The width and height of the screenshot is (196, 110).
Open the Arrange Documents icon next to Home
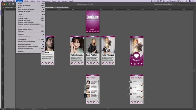point(13,4)
